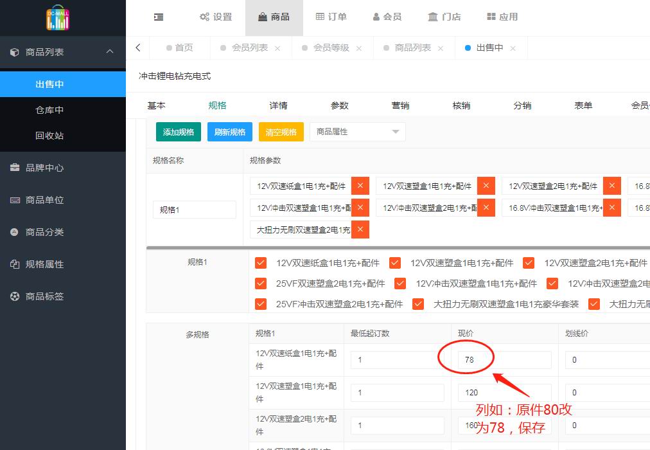Open the 会员 top menu
This screenshot has width=650, height=450.
click(x=387, y=17)
